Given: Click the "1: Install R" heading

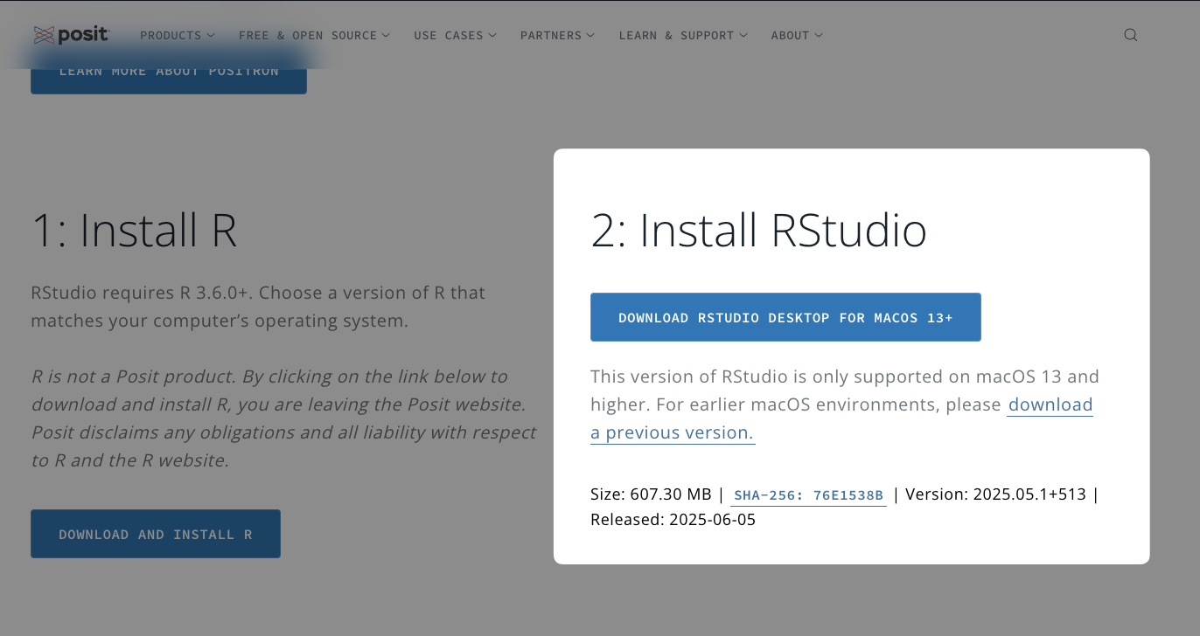Looking at the screenshot, I should pos(134,231).
